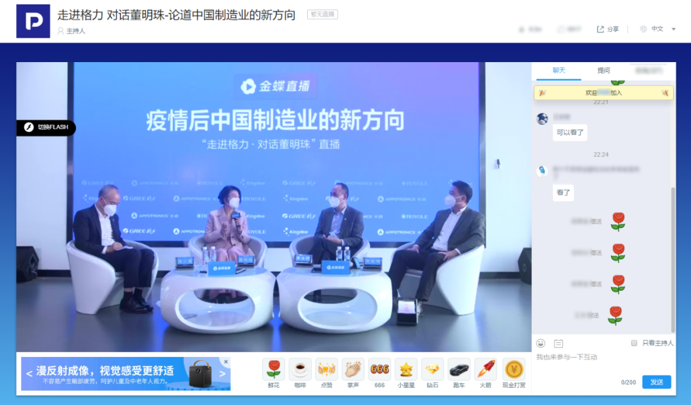Send the 钻石 diamond gift
The width and height of the screenshot is (691, 405).
pyautogui.click(x=433, y=370)
